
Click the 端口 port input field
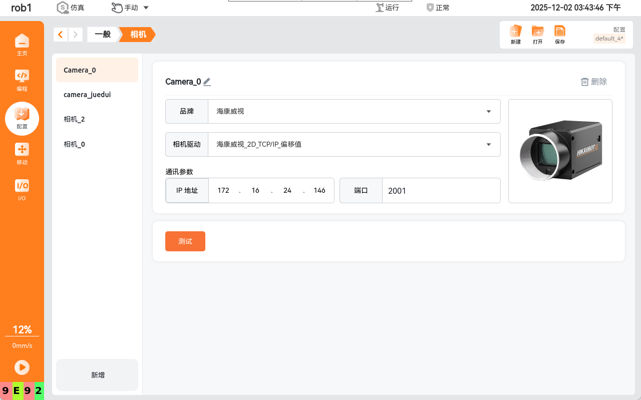[x=441, y=191]
